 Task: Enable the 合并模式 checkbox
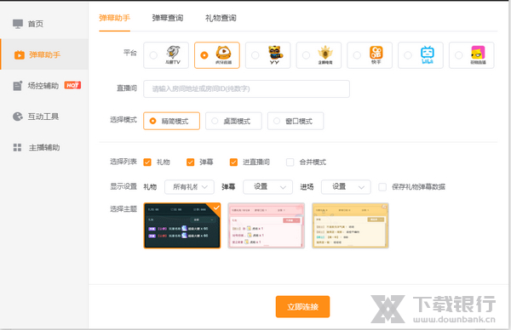point(290,162)
